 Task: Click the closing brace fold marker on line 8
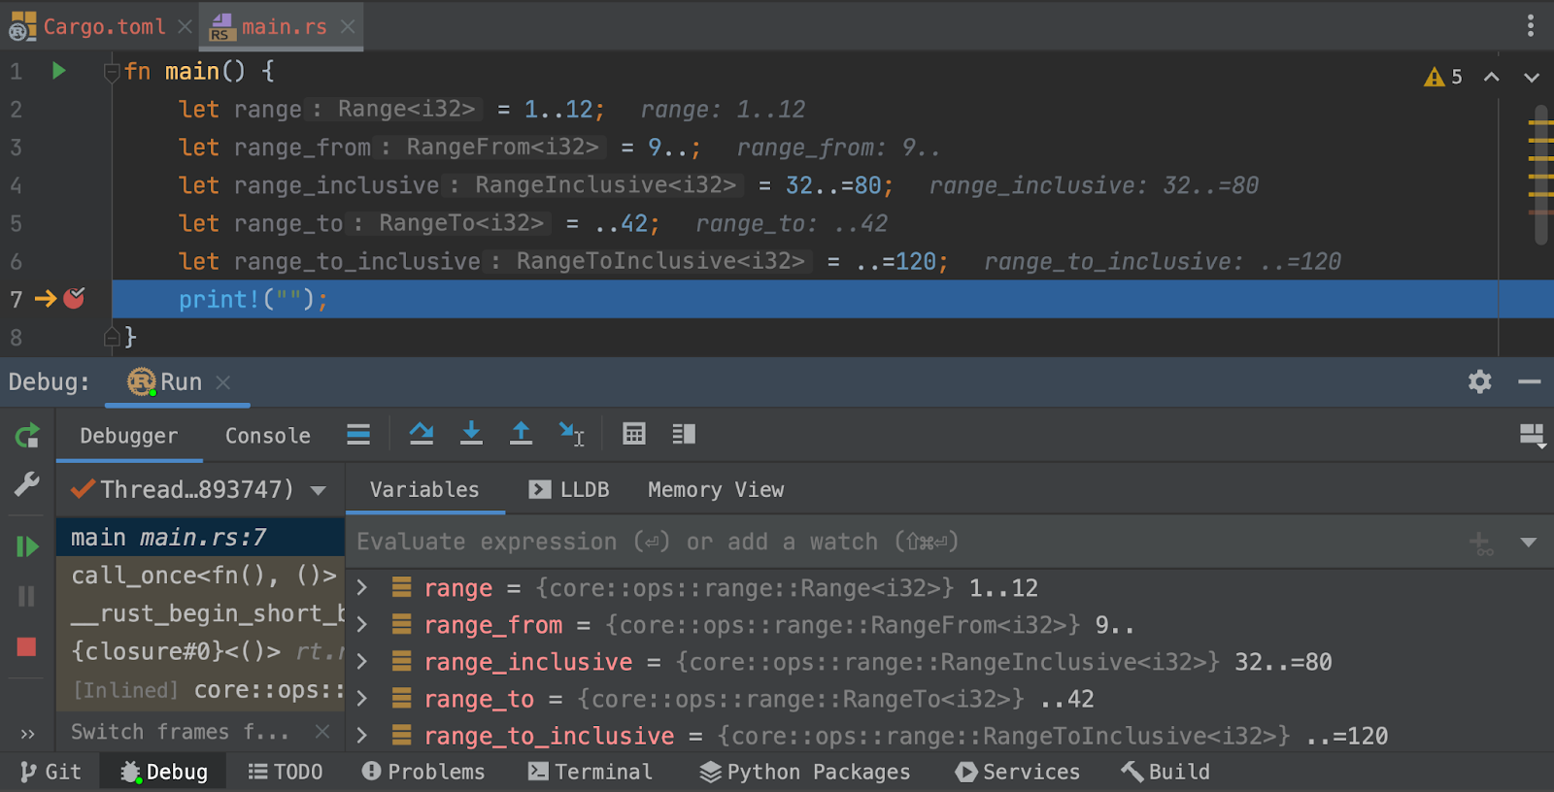coord(112,337)
